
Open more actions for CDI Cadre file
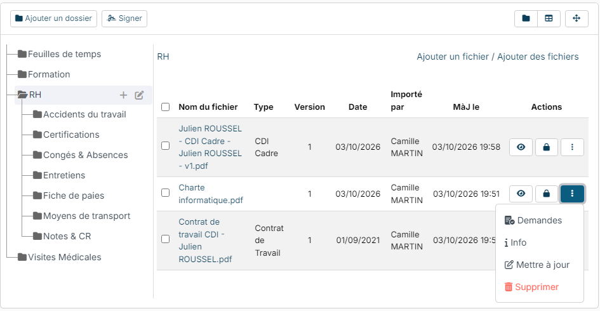pos(572,147)
